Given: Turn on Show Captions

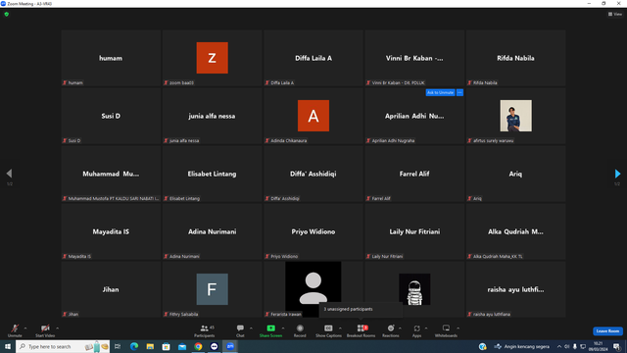Looking at the screenshot, I should (x=328, y=330).
